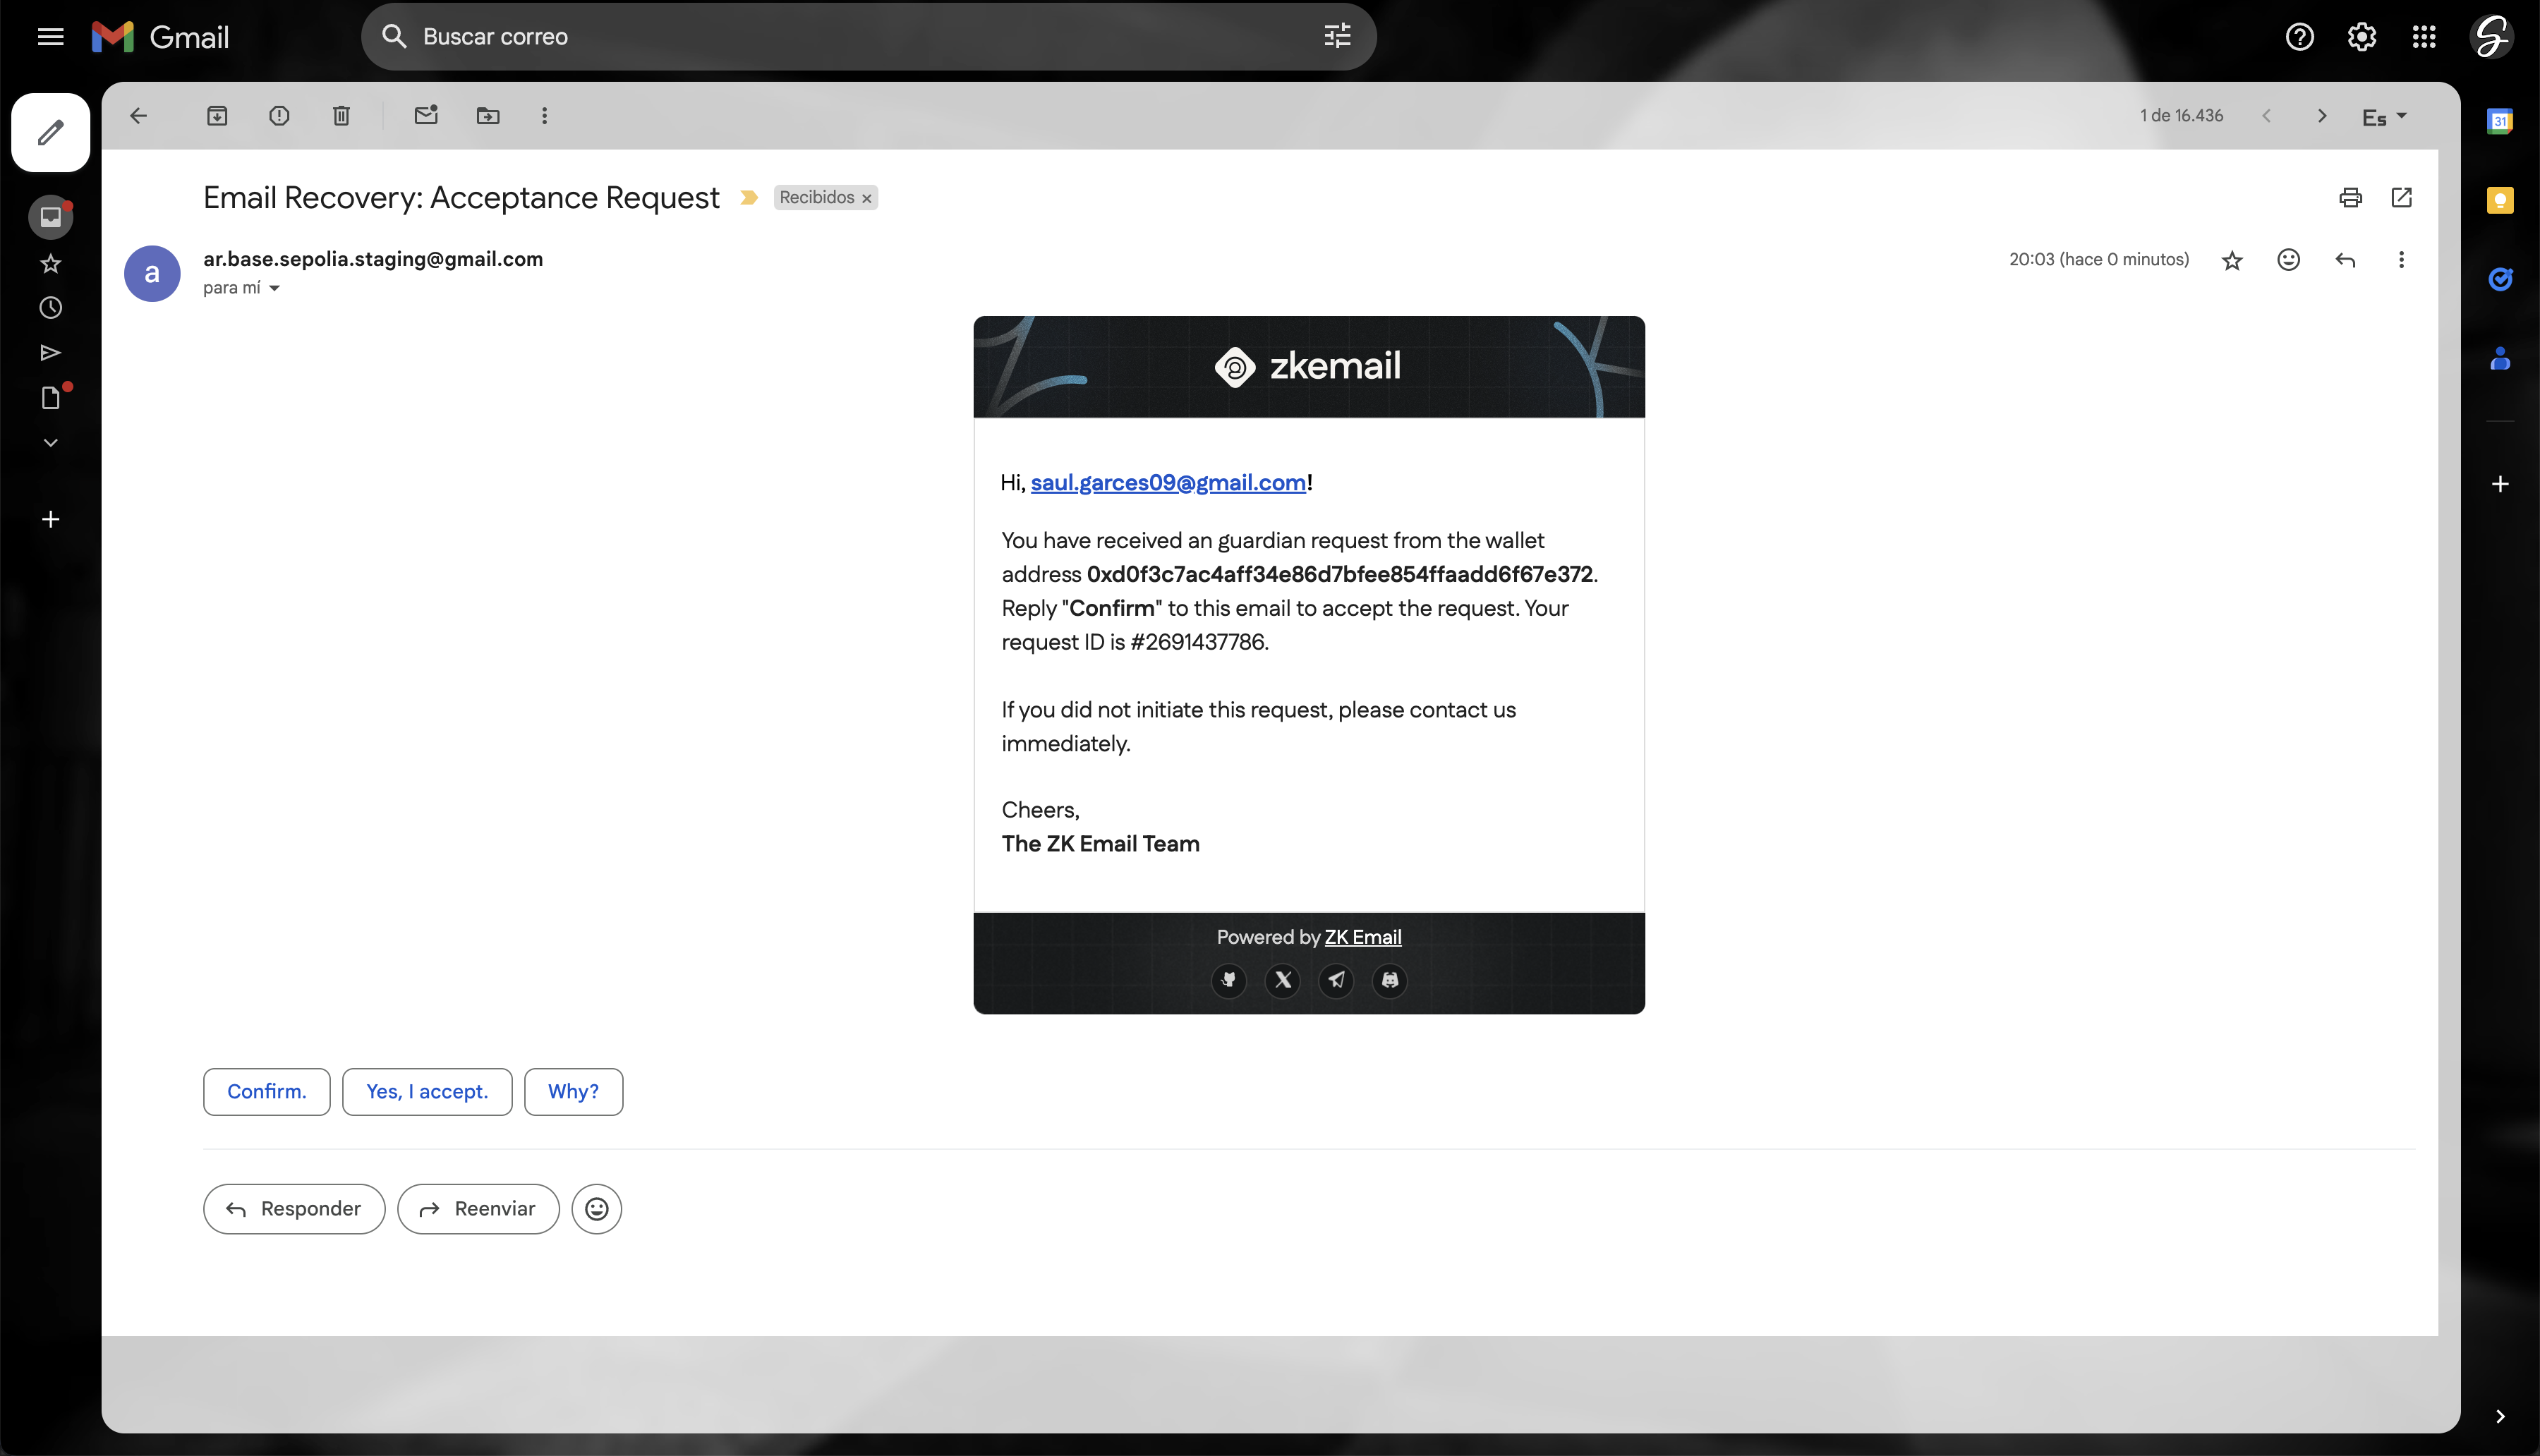Go back to inbox with arrow
Image resolution: width=2540 pixels, height=1456 pixels.
[x=139, y=116]
